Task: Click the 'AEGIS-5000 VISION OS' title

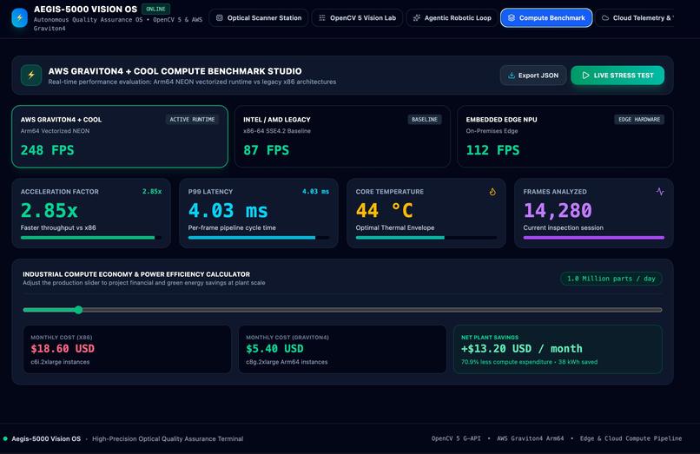Action: pyautogui.click(x=86, y=9)
